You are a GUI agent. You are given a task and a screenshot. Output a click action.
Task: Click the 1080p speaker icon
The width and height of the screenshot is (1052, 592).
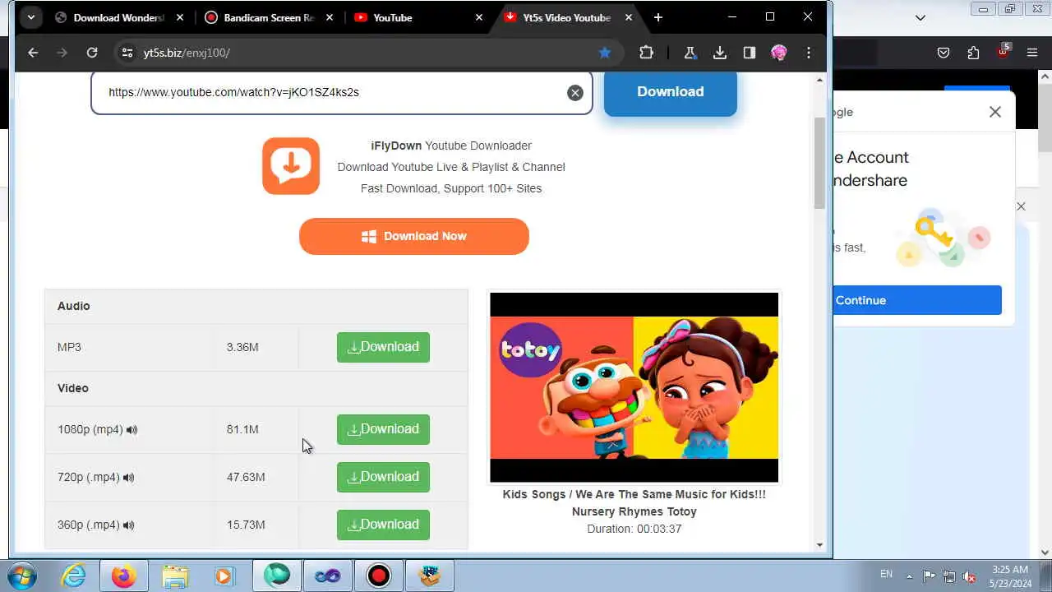pos(132,430)
